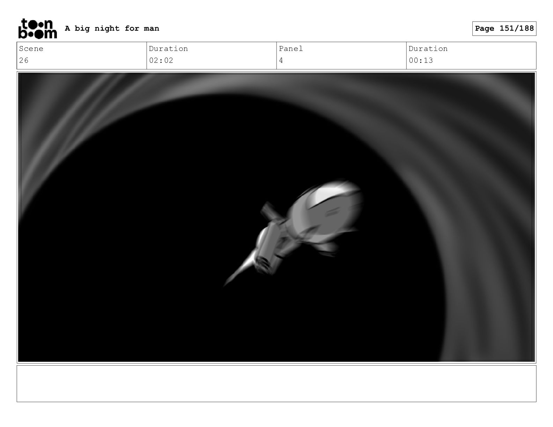
Task: Click the title 'A big night for man'
Action: click(x=112, y=29)
